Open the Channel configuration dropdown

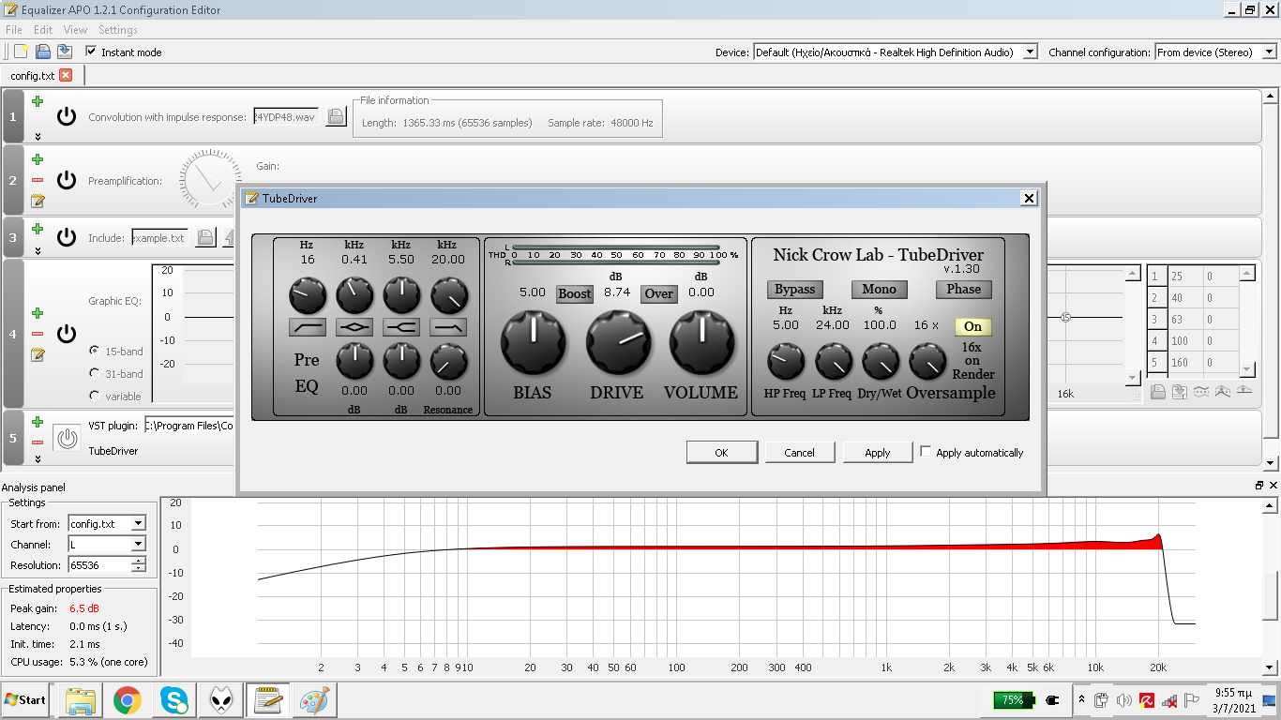[1270, 52]
